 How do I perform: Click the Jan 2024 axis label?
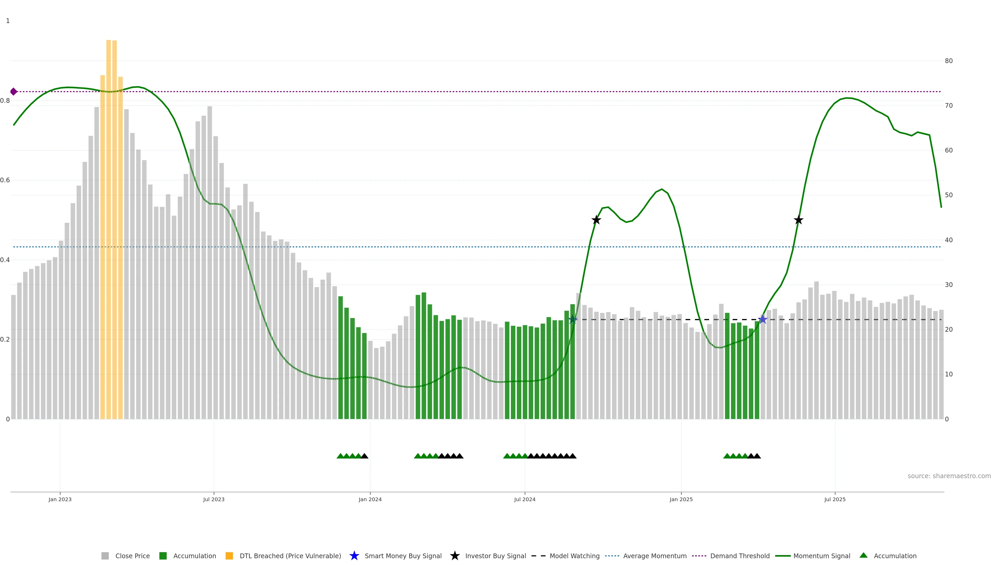point(370,500)
